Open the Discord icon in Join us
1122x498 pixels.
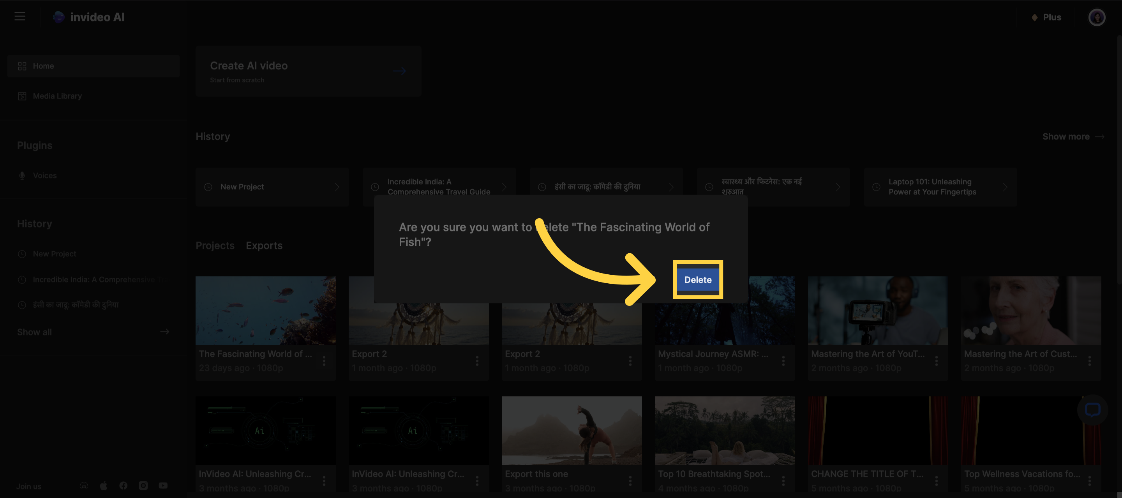pyautogui.click(x=84, y=486)
